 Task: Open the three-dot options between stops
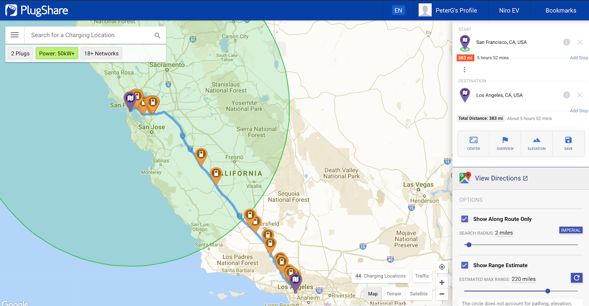pyautogui.click(x=465, y=69)
